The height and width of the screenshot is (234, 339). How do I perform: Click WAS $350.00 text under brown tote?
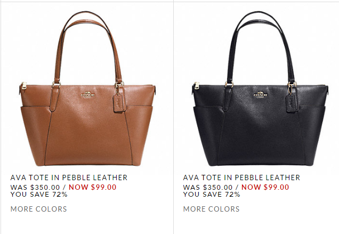click(35, 187)
